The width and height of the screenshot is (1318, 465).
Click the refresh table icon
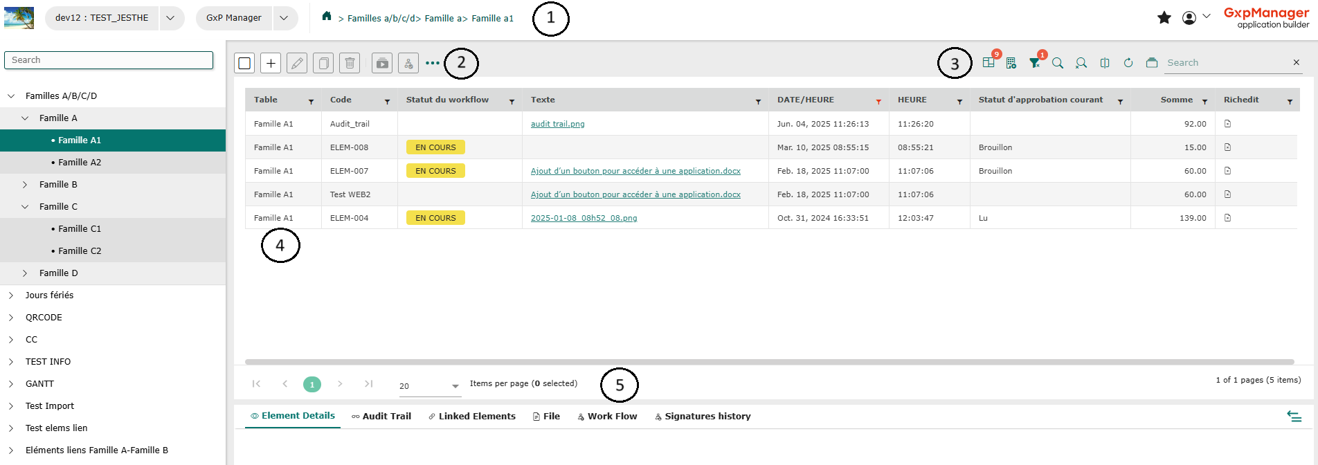tap(1128, 63)
